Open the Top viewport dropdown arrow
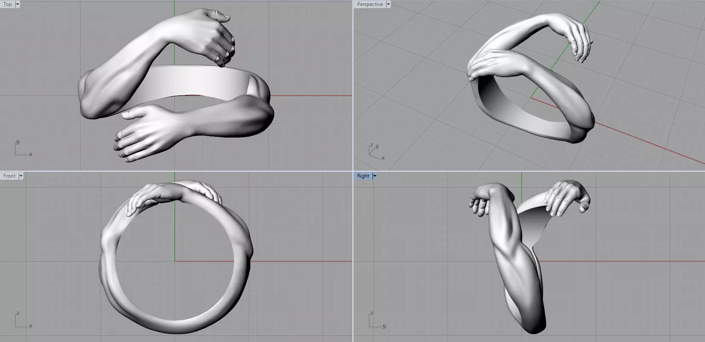 tap(17, 4)
